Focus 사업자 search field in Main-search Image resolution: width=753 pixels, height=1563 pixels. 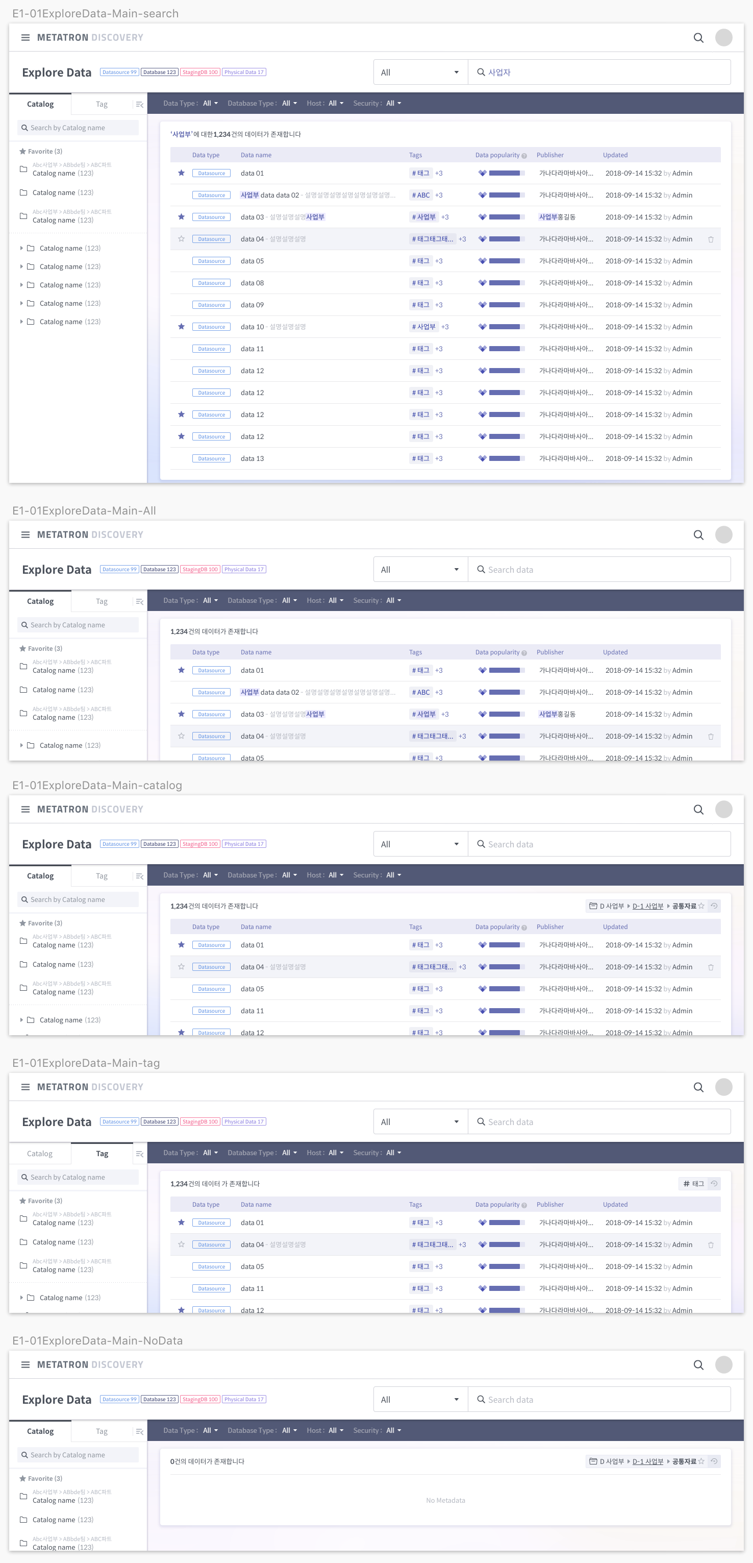pyautogui.click(x=599, y=72)
